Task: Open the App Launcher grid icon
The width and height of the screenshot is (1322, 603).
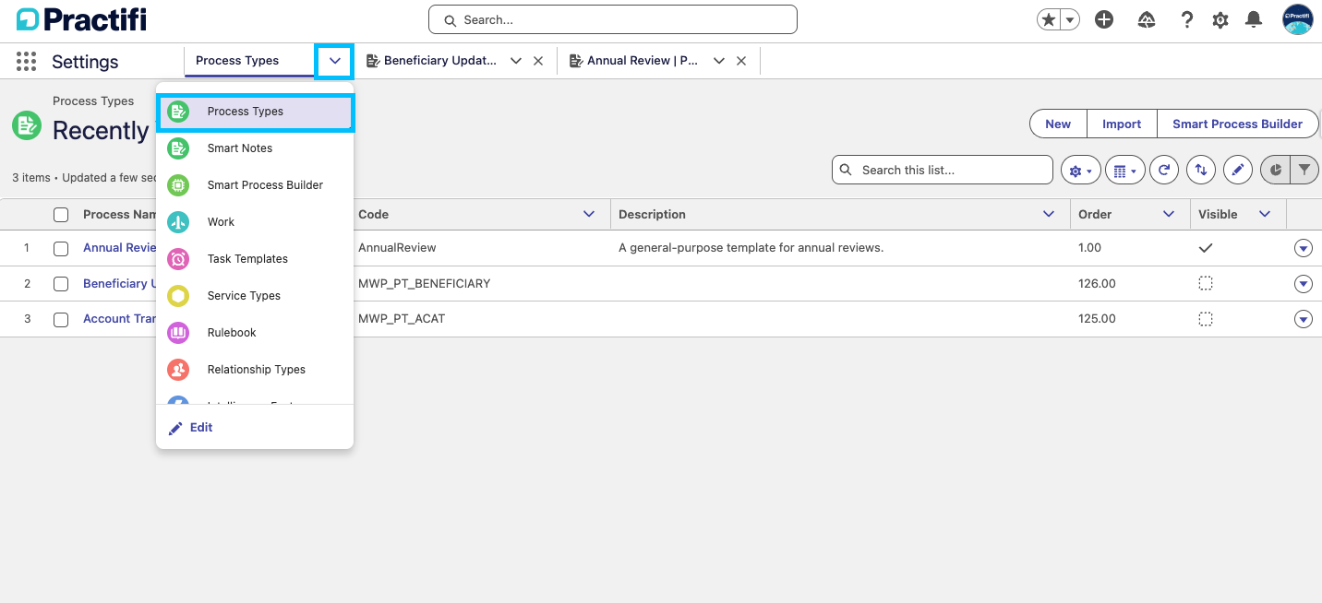Action: click(x=27, y=62)
